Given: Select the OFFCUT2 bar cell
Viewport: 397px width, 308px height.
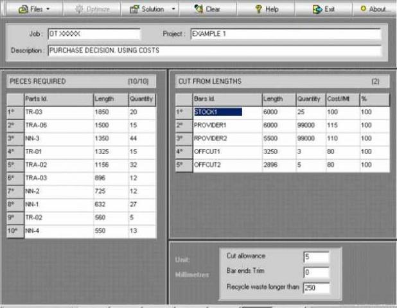Looking at the screenshot, I should tap(227, 165).
